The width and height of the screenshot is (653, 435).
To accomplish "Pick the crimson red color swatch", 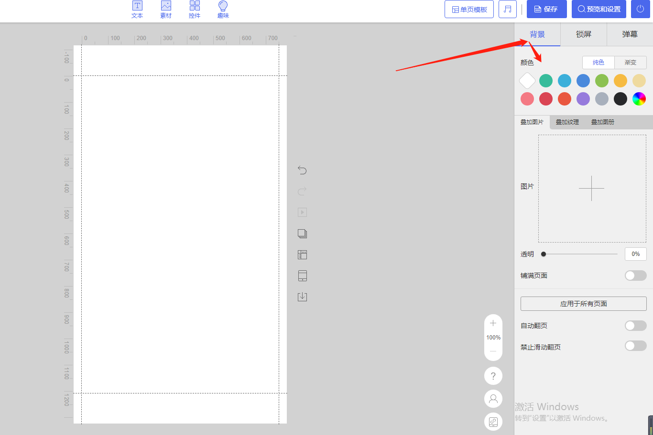I will tap(546, 99).
